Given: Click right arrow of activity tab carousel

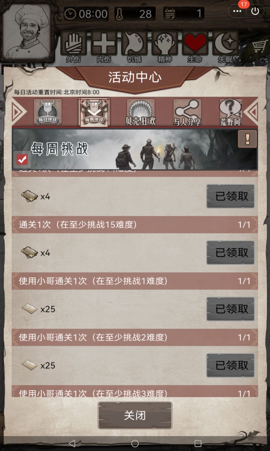Looking at the screenshot, I should pyautogui.click(x=251, y=112).
